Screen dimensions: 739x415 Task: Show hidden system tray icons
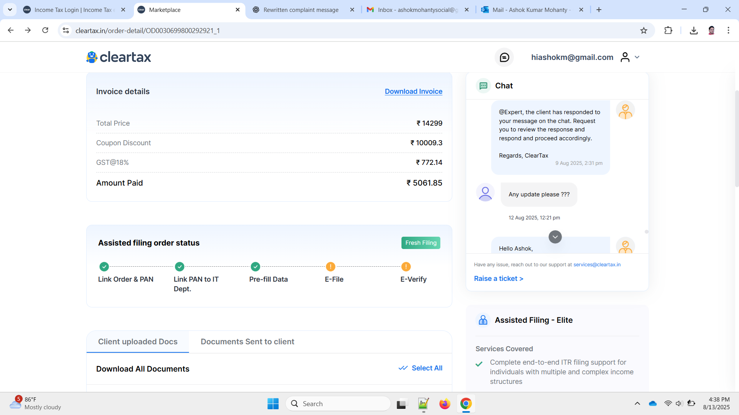pos(637,403)
